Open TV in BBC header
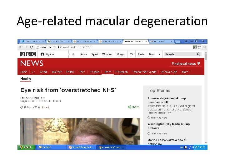Screen dimensions: 225x168 coord(132,54)
